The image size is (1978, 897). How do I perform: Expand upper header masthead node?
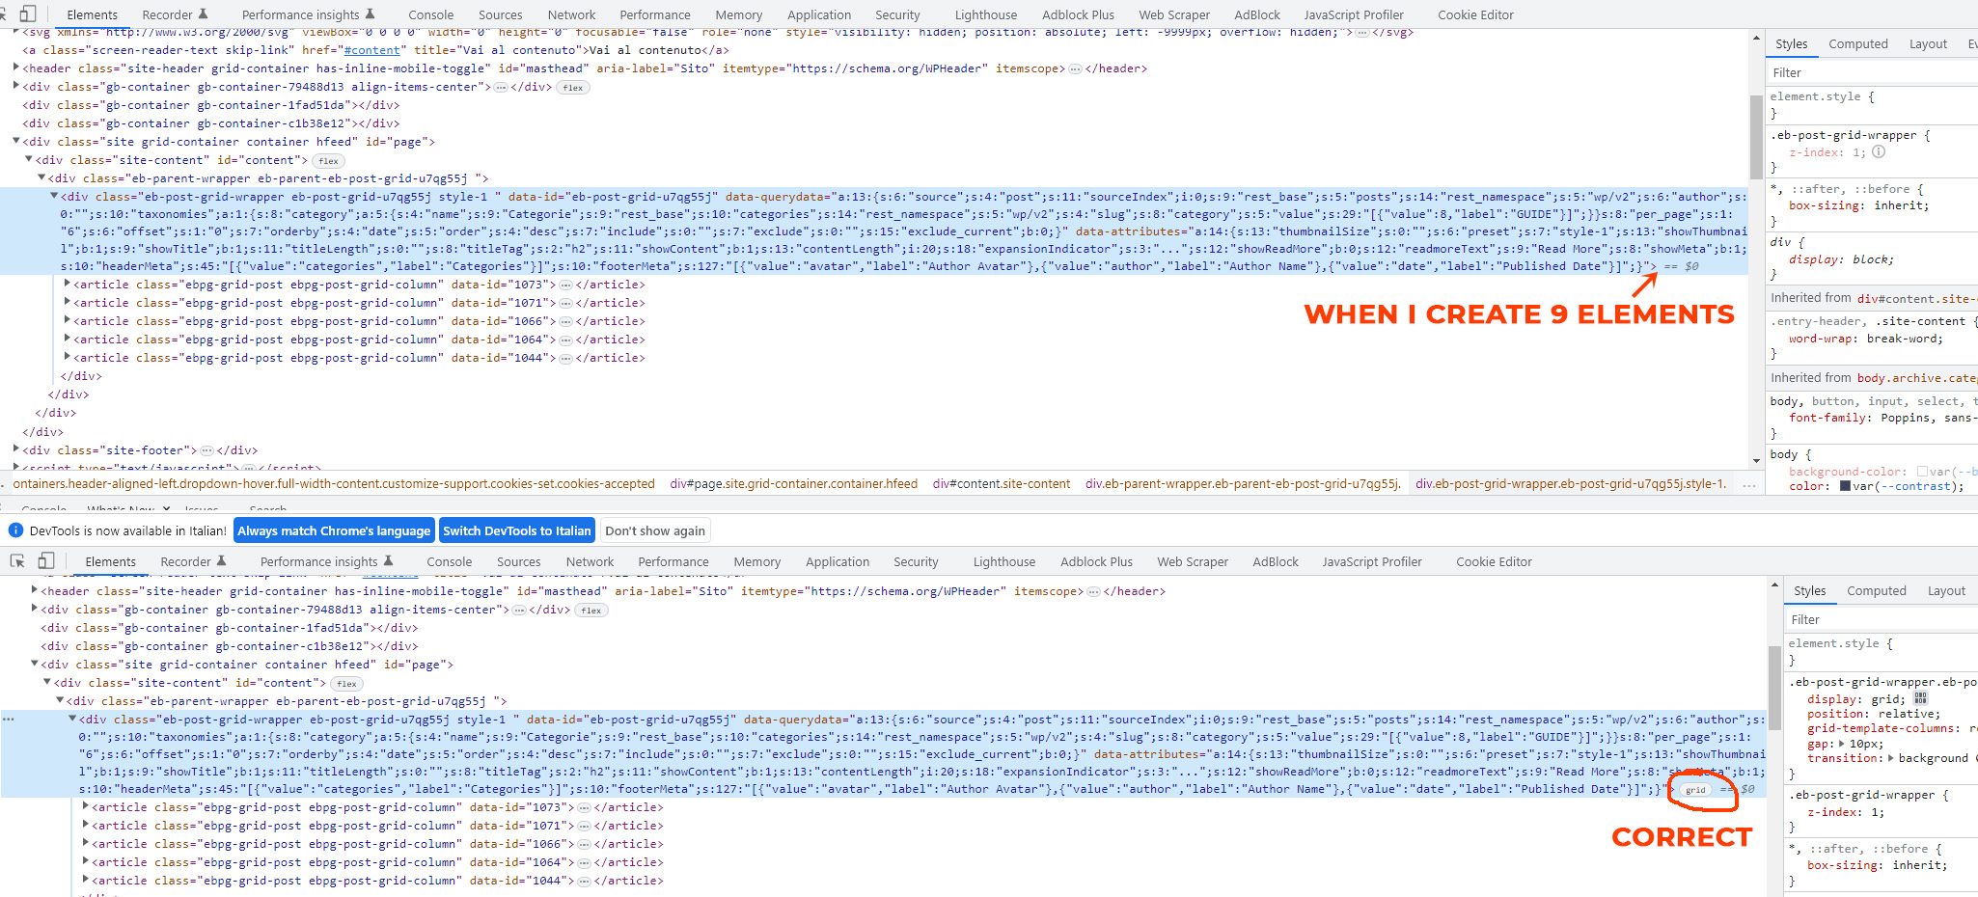pos(16,68)
